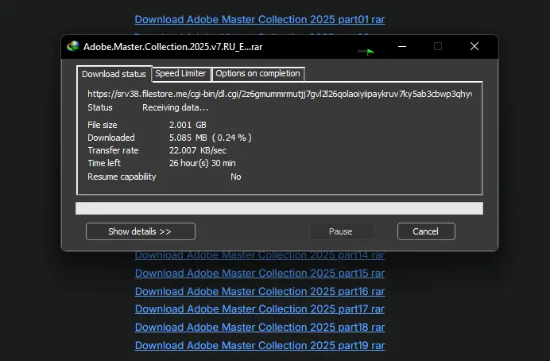Open the part01 rar download link
550x361 pixels.
tap(260, 20)
